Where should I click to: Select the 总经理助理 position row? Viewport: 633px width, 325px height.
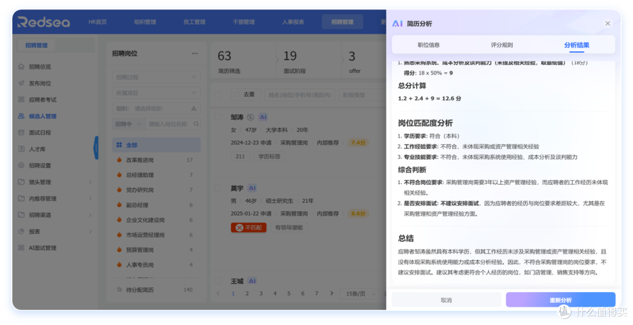(156, 175)
